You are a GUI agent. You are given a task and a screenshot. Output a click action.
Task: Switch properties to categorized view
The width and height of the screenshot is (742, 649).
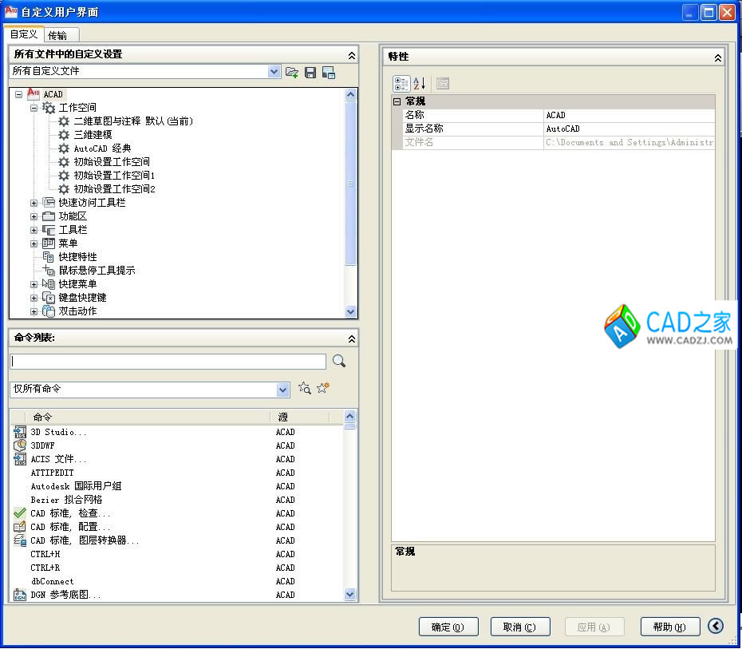[401, 83]
